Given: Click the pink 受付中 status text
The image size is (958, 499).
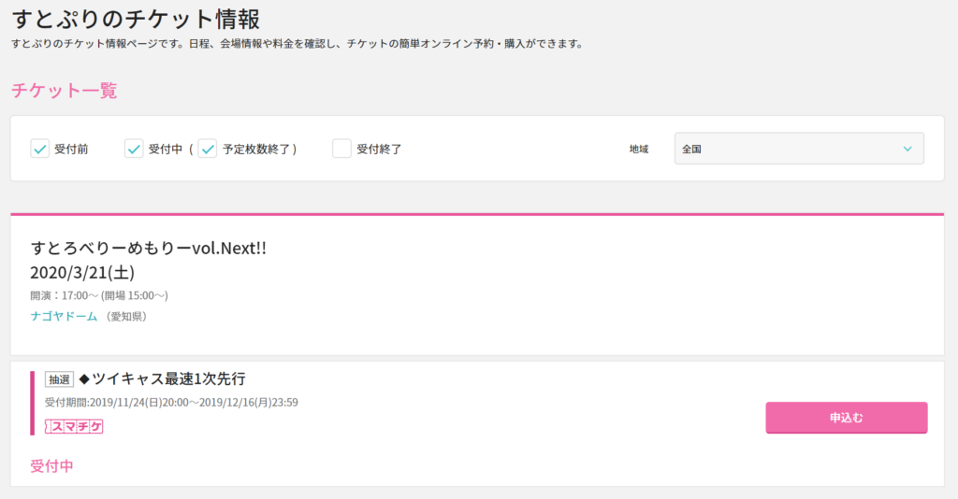Looking at the screenshot, I should click(52, 466).
